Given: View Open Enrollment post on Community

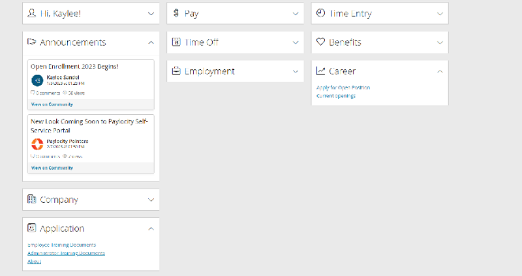Looking at the screenshot, I should tap(52, 104).
